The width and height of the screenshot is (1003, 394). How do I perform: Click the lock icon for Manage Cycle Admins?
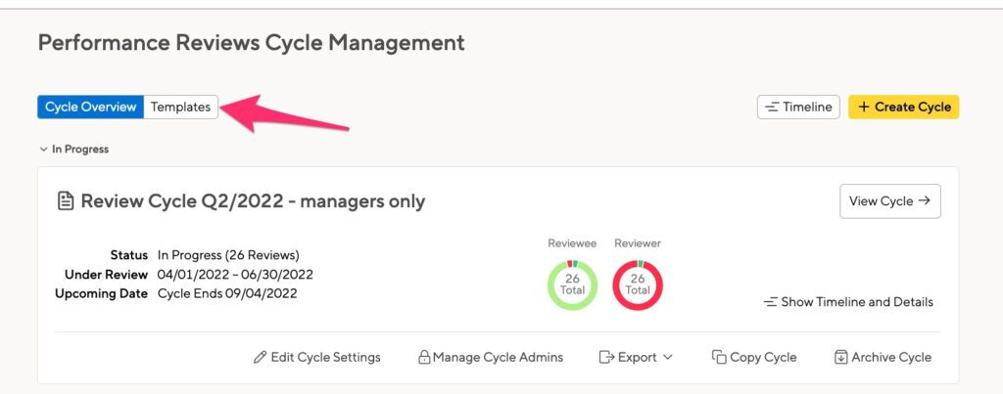pos(424,357)
